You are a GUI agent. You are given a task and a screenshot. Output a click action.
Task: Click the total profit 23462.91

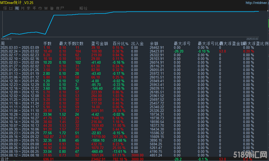pyautogui.click(x=98, y=159)
